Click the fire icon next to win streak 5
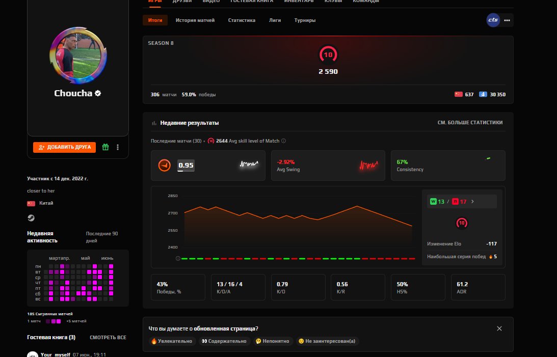Viewport: 557px width, 357px height. click(x=491, y=257)
